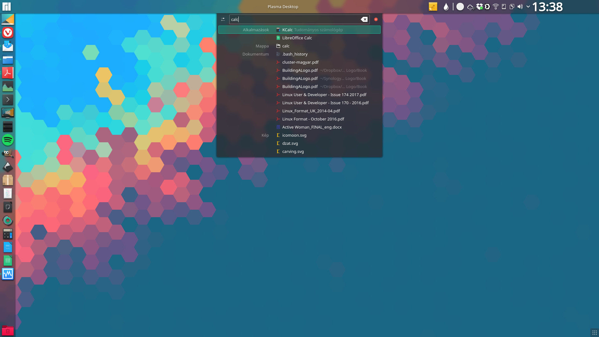
Task: Open the teal ring disk usage dock icon
Action: (x=8, y=220)
